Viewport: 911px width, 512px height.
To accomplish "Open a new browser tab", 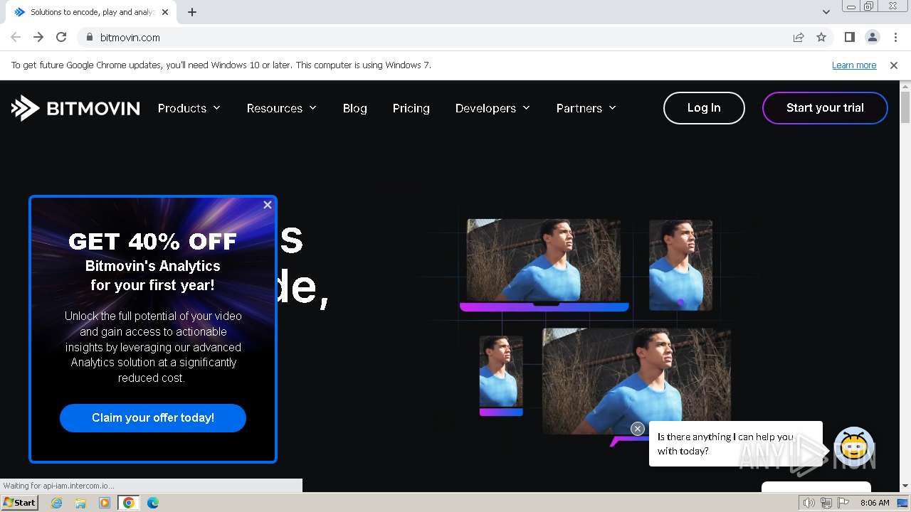I will pos(192,12).
